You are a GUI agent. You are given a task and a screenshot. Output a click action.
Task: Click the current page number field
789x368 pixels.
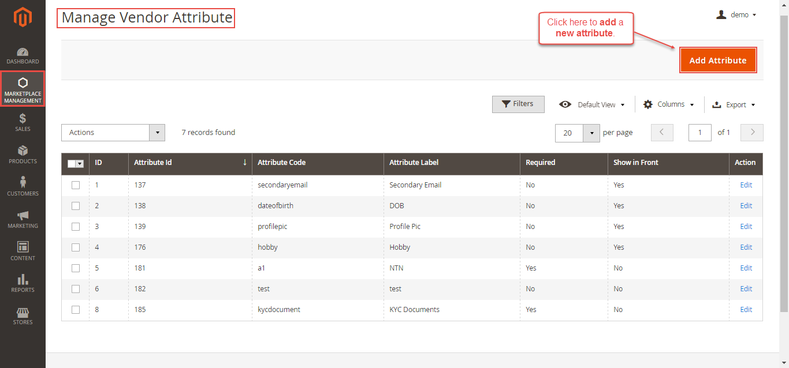pos(699,133)
